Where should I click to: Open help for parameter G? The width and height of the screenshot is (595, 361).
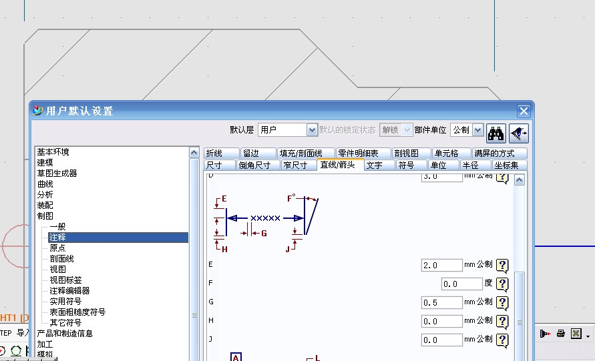point(502,302)
